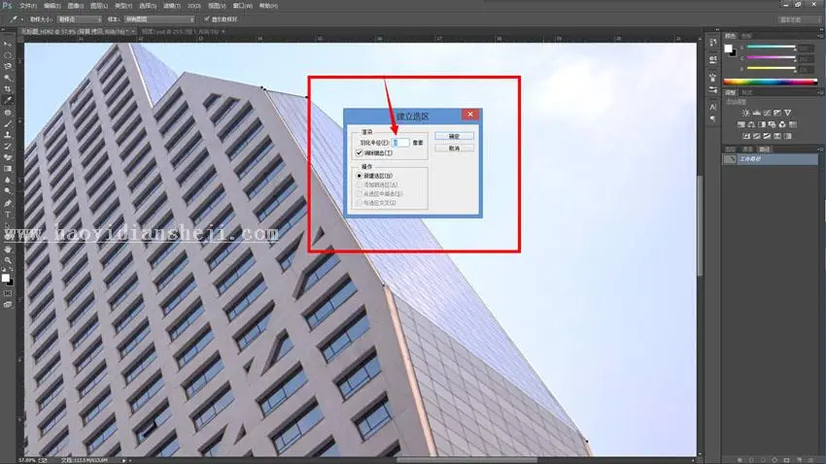Adjust the cyan-tinted top color slider
Viewport: 826px width, 464px height.
[772, 48]
